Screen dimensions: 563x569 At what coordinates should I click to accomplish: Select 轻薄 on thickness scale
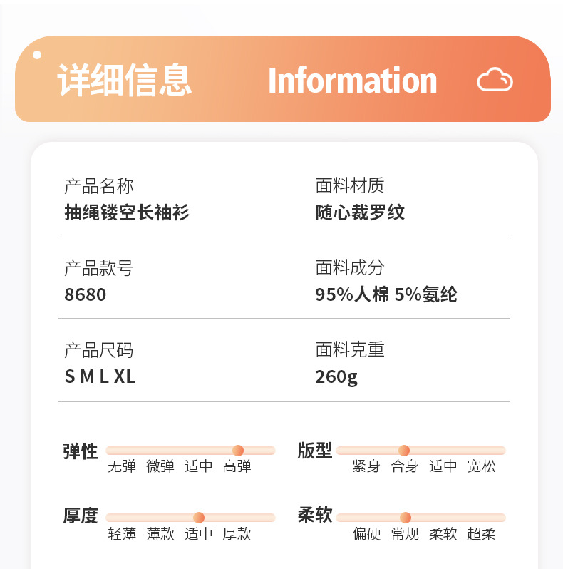click(x=122, y=534)
